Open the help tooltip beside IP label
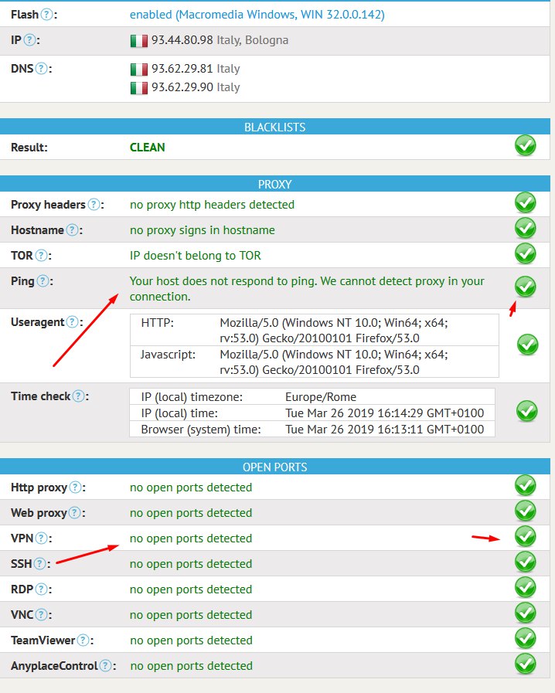Screen dimensions: 555x693 tap(32, 40)
